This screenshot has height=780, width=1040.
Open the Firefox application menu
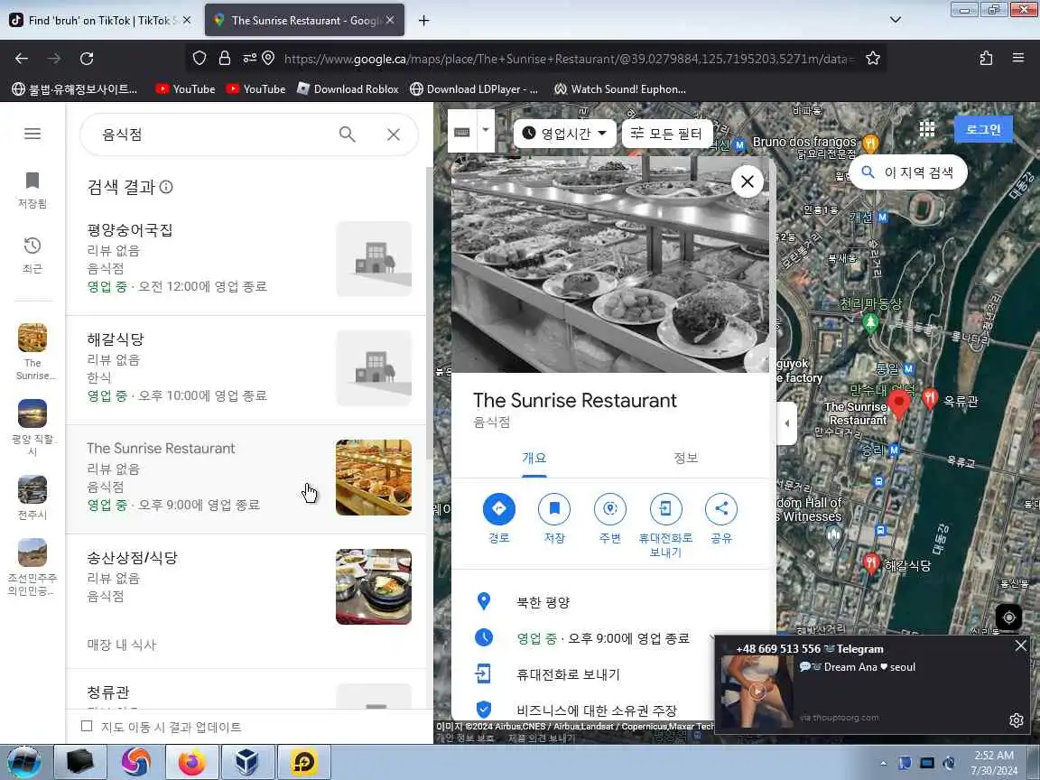click(1018, 59)
